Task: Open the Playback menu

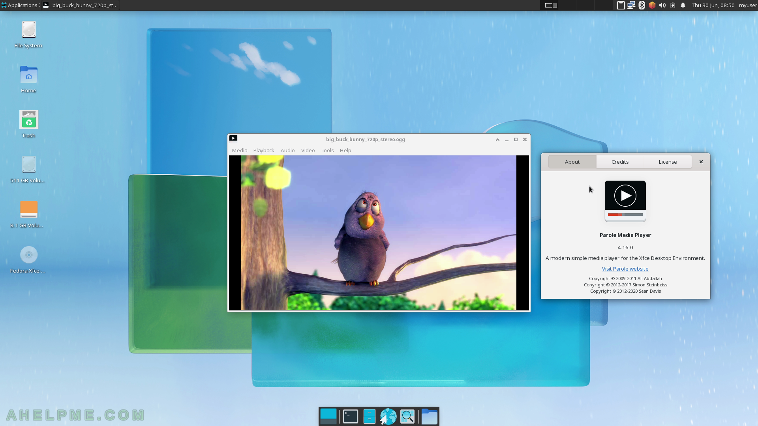Action: (x=264, y=150)
